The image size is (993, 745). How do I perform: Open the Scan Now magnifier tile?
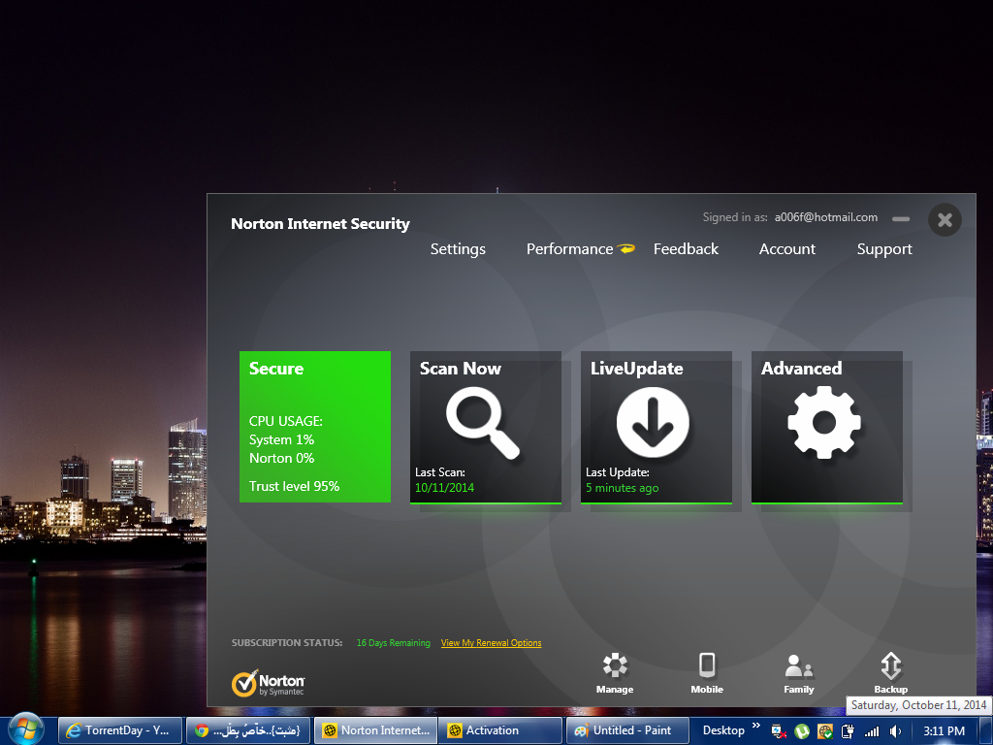pos(486,428)
